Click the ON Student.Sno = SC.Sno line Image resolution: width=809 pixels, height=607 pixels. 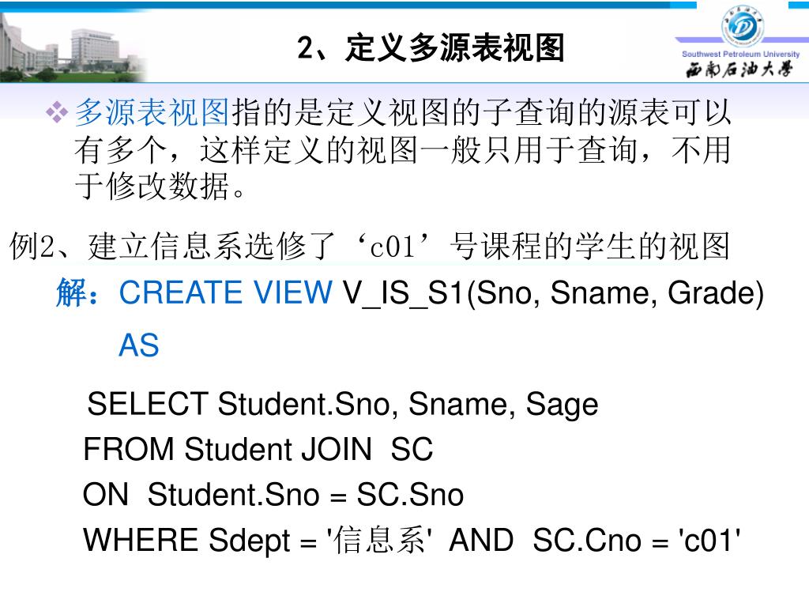[x=273, y=496]
